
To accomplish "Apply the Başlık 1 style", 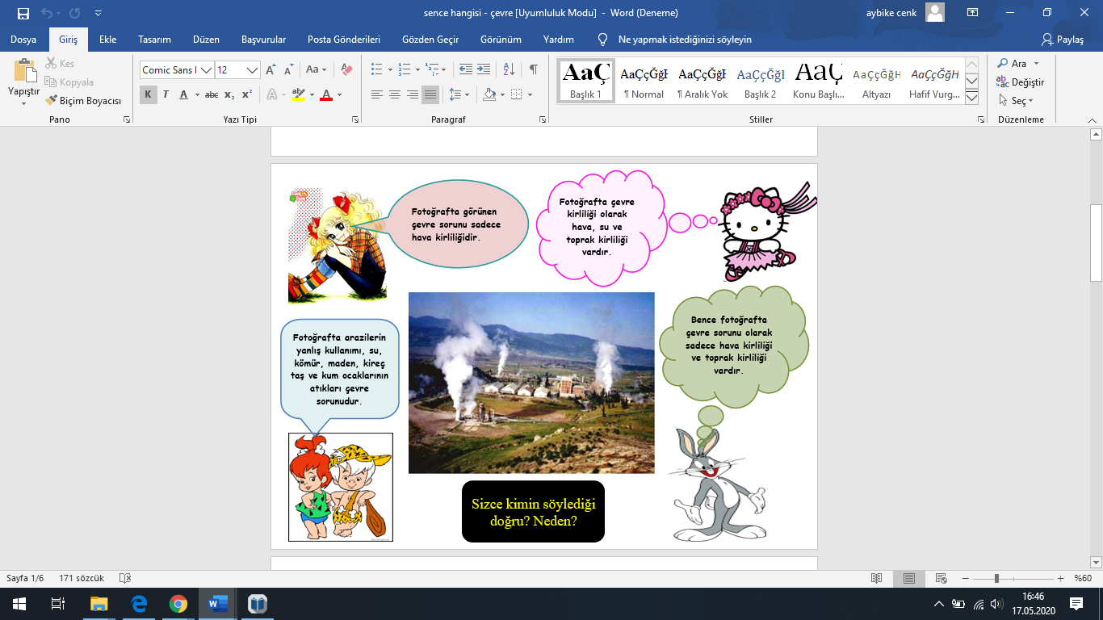I will click(586, 81).
